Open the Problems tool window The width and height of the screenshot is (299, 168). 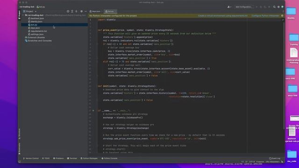(x=58, y=158)
